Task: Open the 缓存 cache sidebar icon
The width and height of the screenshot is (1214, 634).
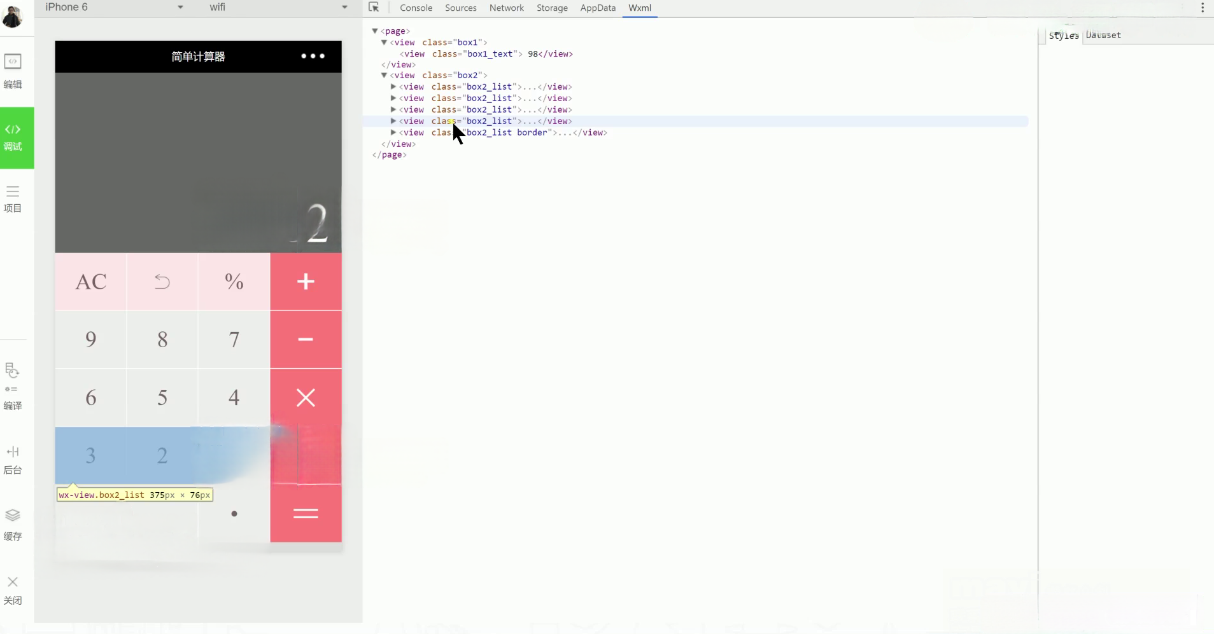Action: [13, 525]
